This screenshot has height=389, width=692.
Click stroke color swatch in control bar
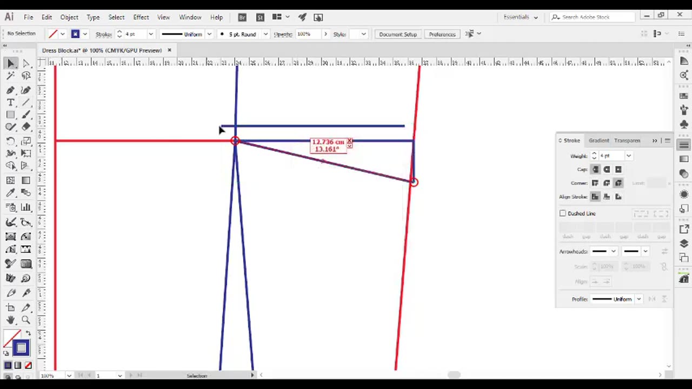[x=76, y=34]
